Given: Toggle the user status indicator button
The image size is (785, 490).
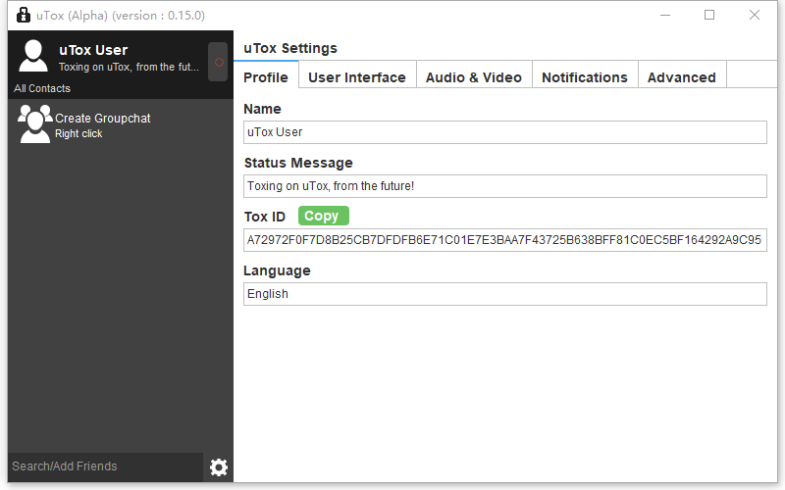Looking at the screenshot, I should pyautogui.click(x=218, y=62).
